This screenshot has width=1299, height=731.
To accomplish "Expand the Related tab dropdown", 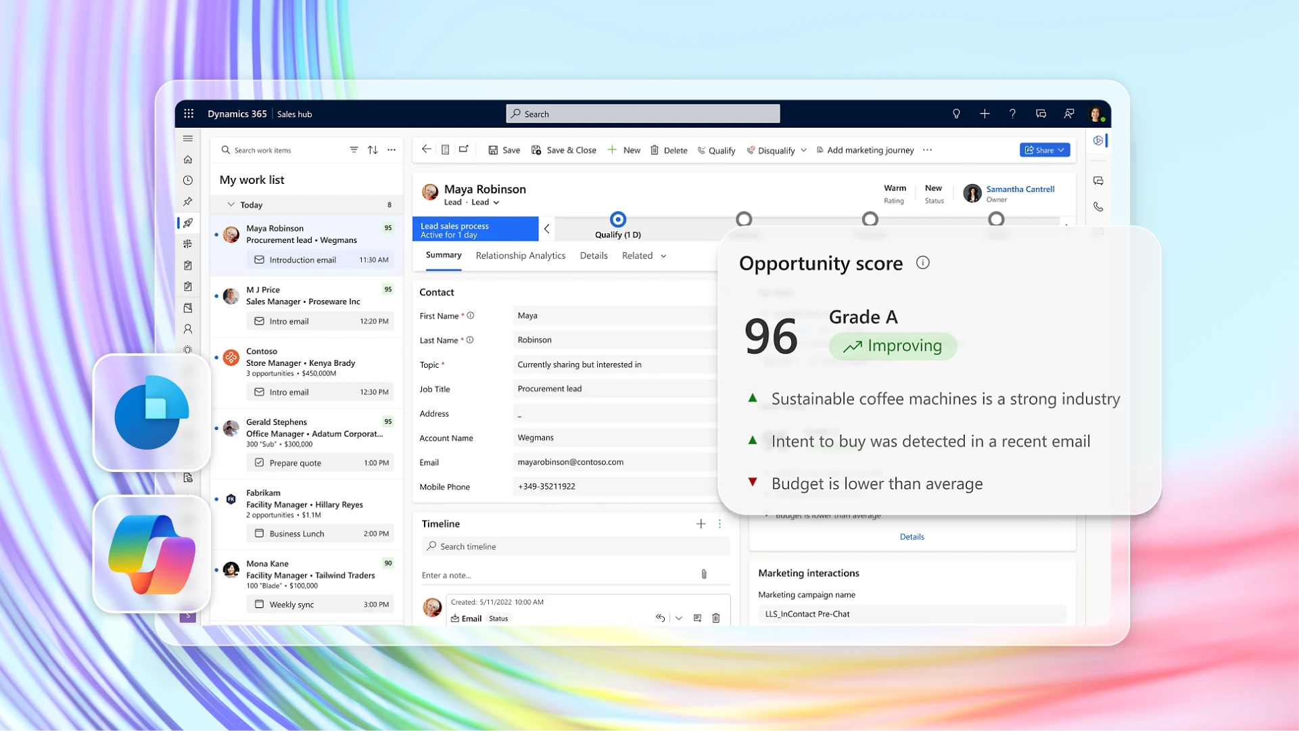I will pos(663,256).
